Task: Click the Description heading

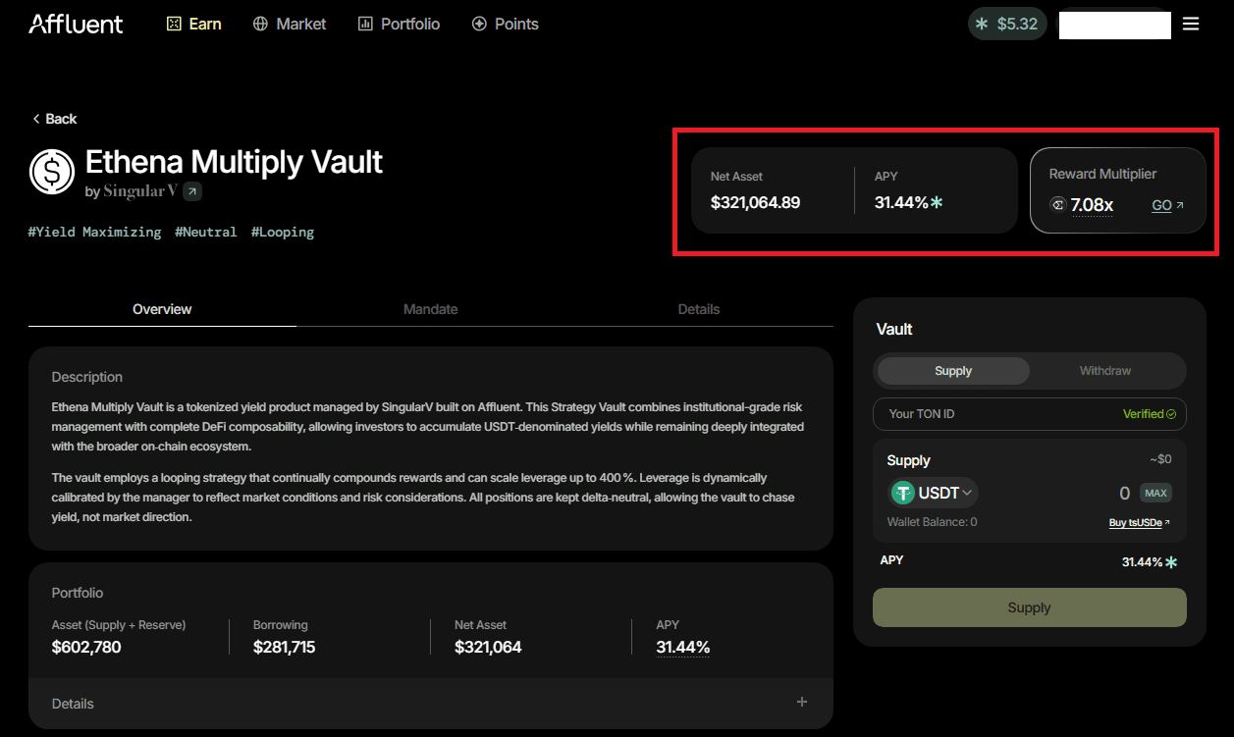Action: [x=87, y=377]
